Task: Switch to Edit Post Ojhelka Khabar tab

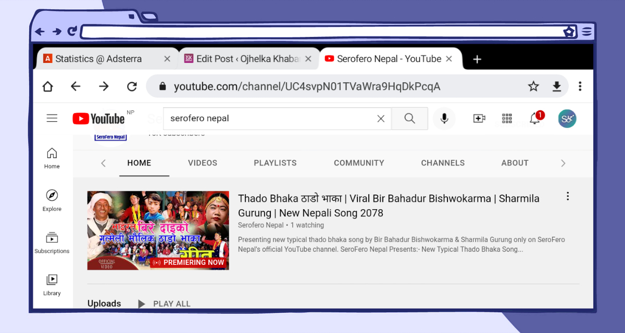Action: coord(248,59)
